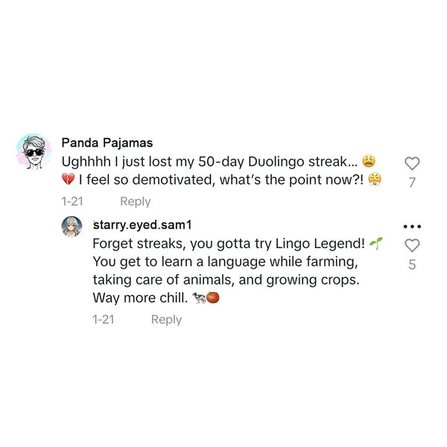Click the seedling emoji after 'Lingo Legend!'
The width and height of the screenshot is (447, 447).
click(x=375, y=244)
